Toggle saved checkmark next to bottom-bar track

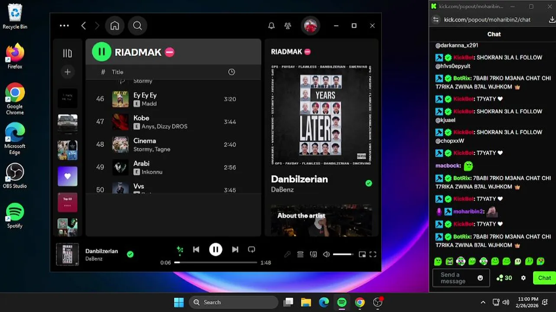click(130, 254)
